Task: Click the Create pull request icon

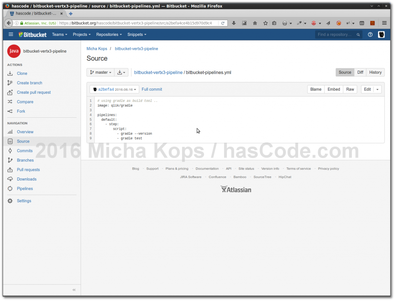Action: pos(11,92)
